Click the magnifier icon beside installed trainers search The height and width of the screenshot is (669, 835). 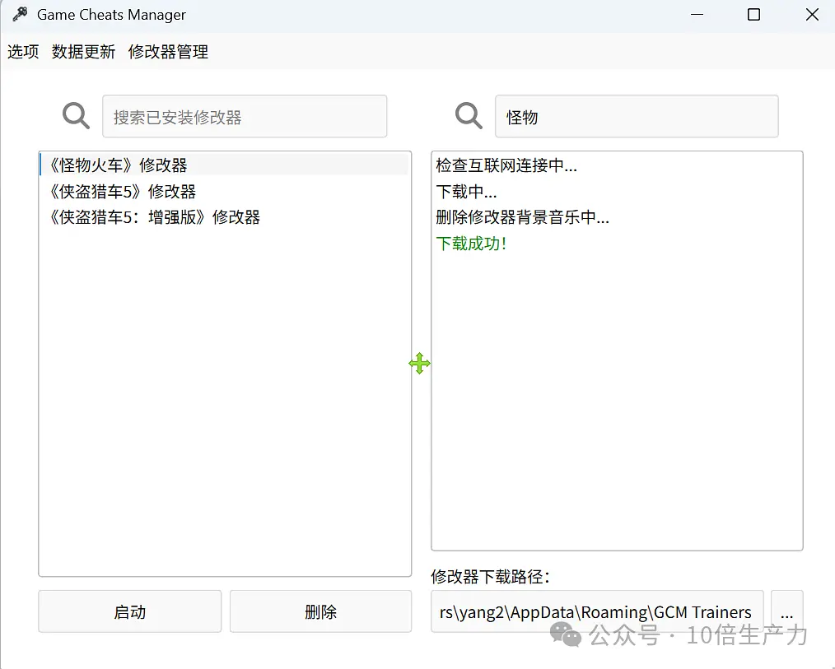76,116
